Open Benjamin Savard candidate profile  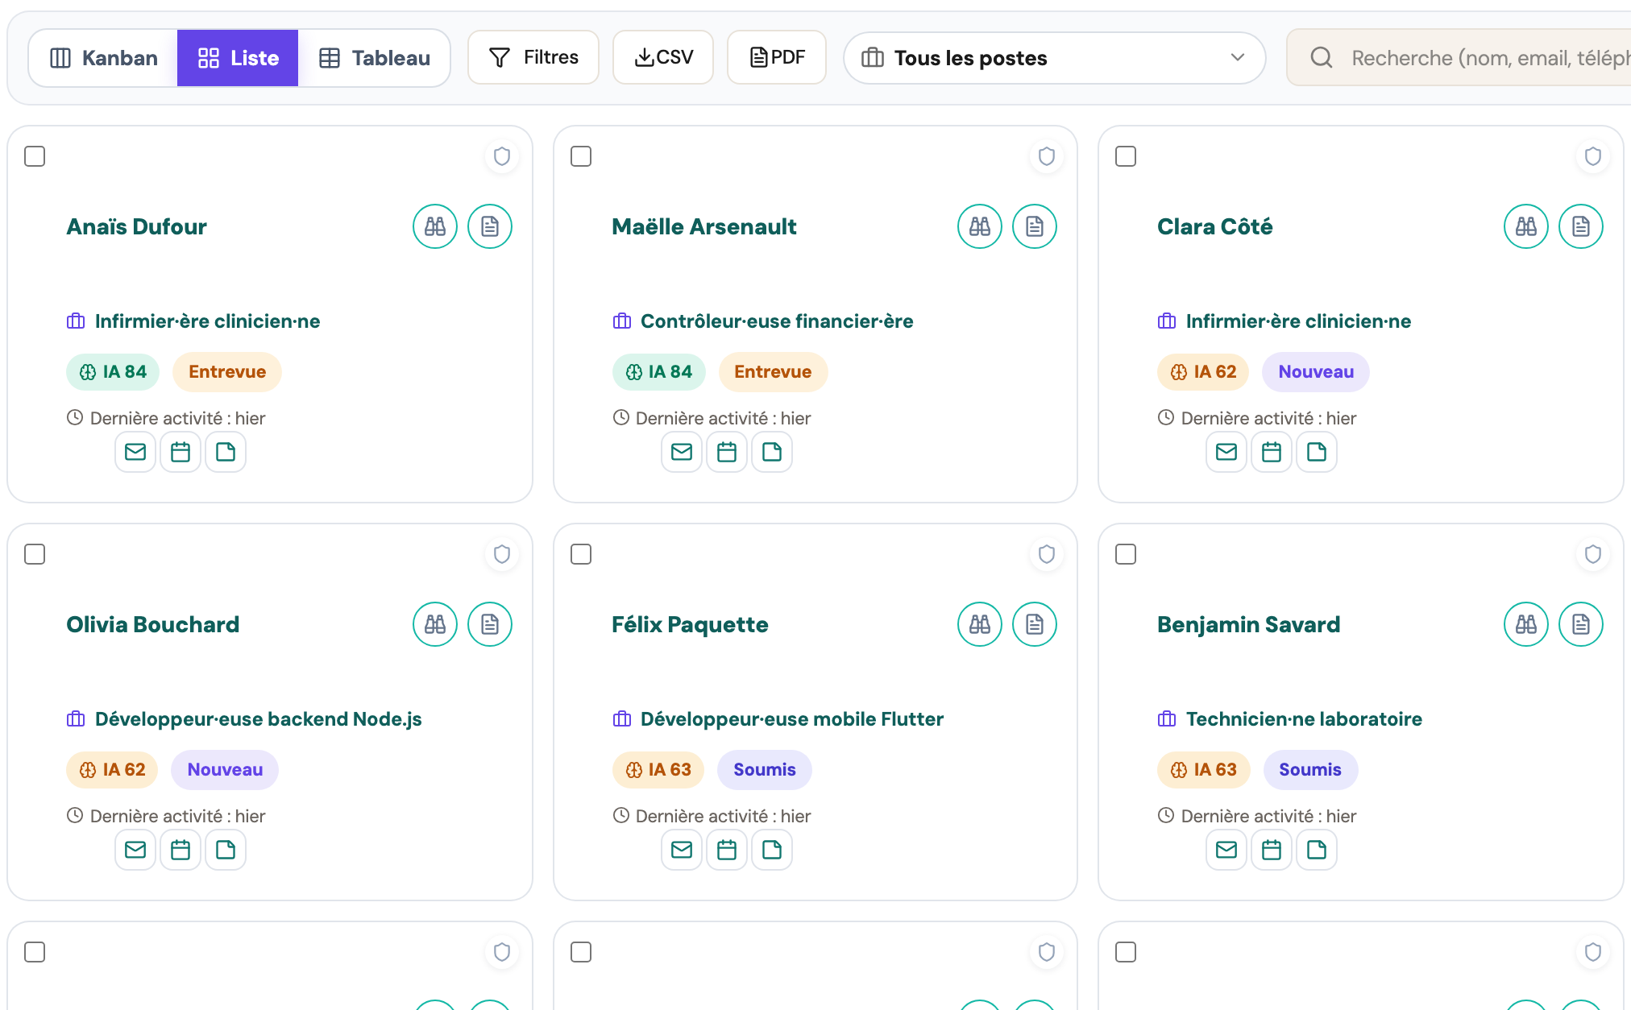pos(1248,624)
